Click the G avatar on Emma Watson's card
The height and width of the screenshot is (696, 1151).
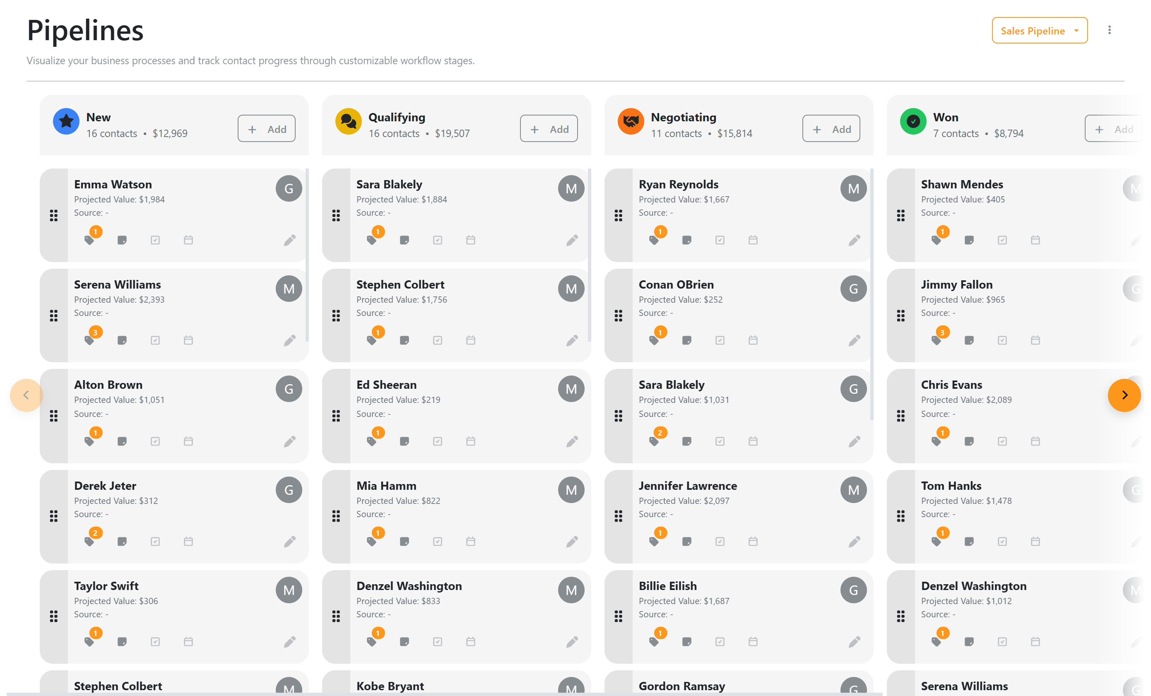click(289, 188)
